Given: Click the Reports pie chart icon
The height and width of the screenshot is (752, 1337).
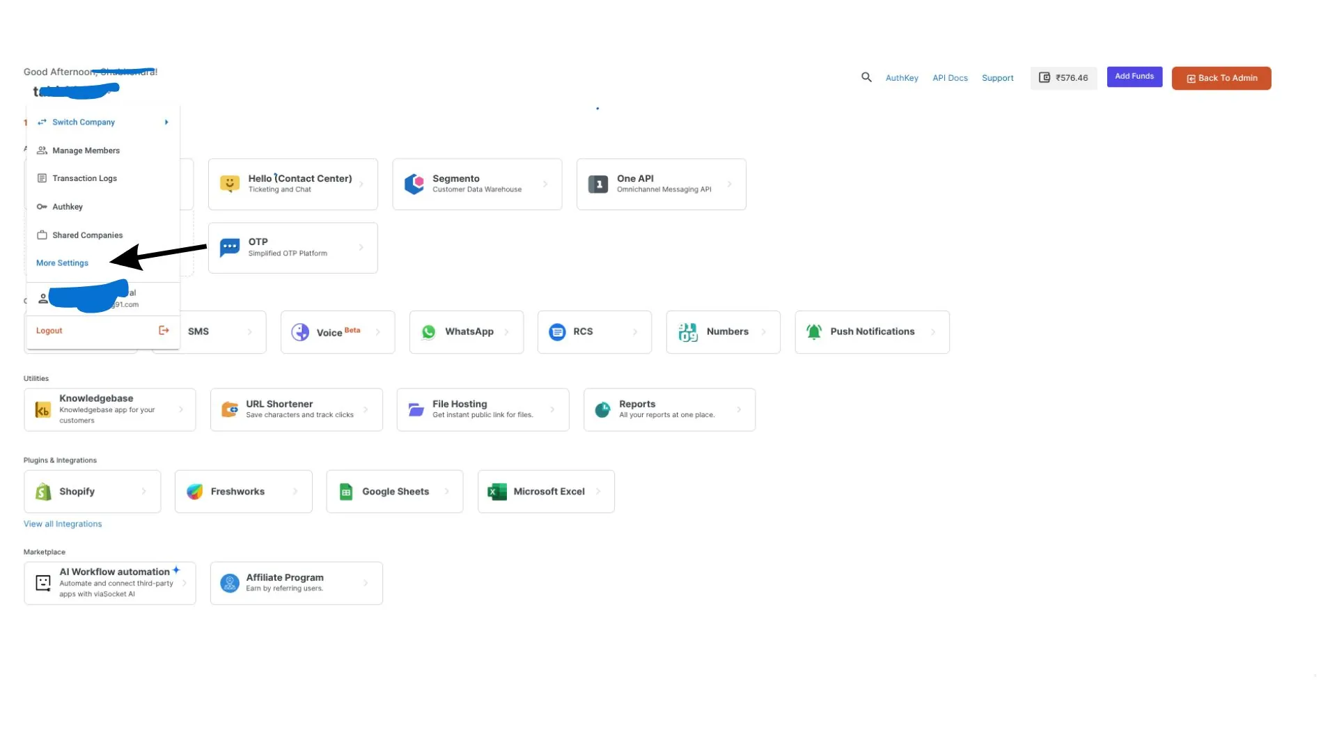Looking at the screenshot, I should pos(603,409).
